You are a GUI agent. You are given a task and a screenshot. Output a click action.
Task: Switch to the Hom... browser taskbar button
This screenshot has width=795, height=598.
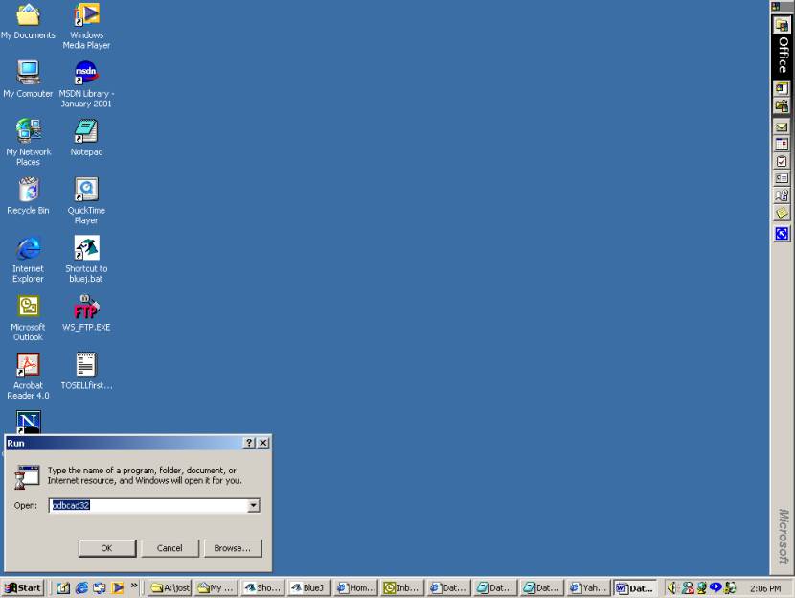(356, 587)
